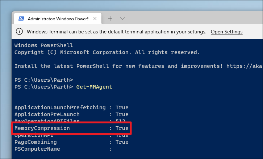Open a new tab with plus button
Screen dimensions: 263x159
pos(110,19)
